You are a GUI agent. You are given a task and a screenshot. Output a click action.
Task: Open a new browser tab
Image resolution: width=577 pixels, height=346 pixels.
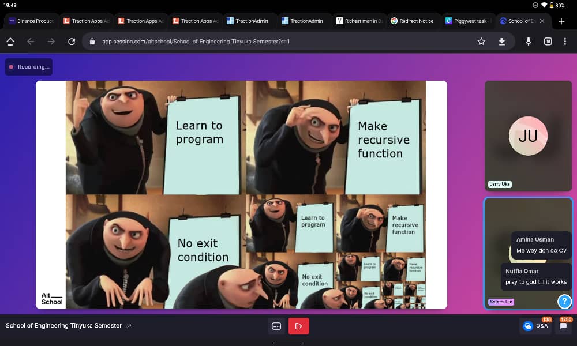click(x=561, y=21)
